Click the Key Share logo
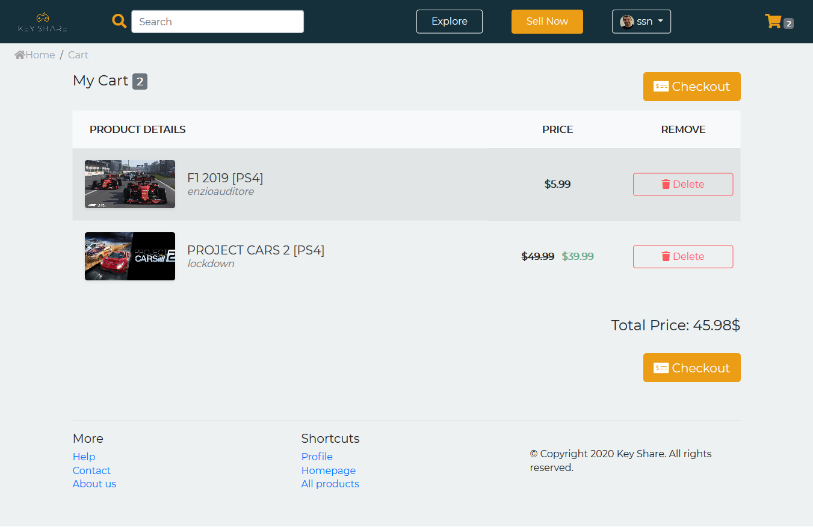813x527 pixels. point(42,22)
